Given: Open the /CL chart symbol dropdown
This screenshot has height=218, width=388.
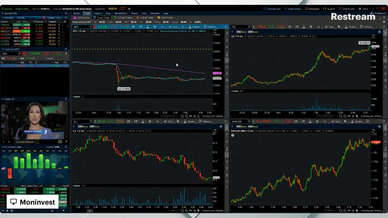Looking at the screenshot, I should coord(91,121).
